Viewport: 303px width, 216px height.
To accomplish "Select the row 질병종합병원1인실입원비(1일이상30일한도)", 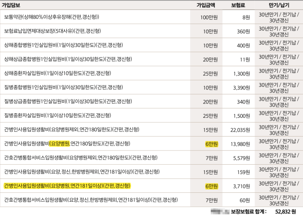I will coord(152,87).
